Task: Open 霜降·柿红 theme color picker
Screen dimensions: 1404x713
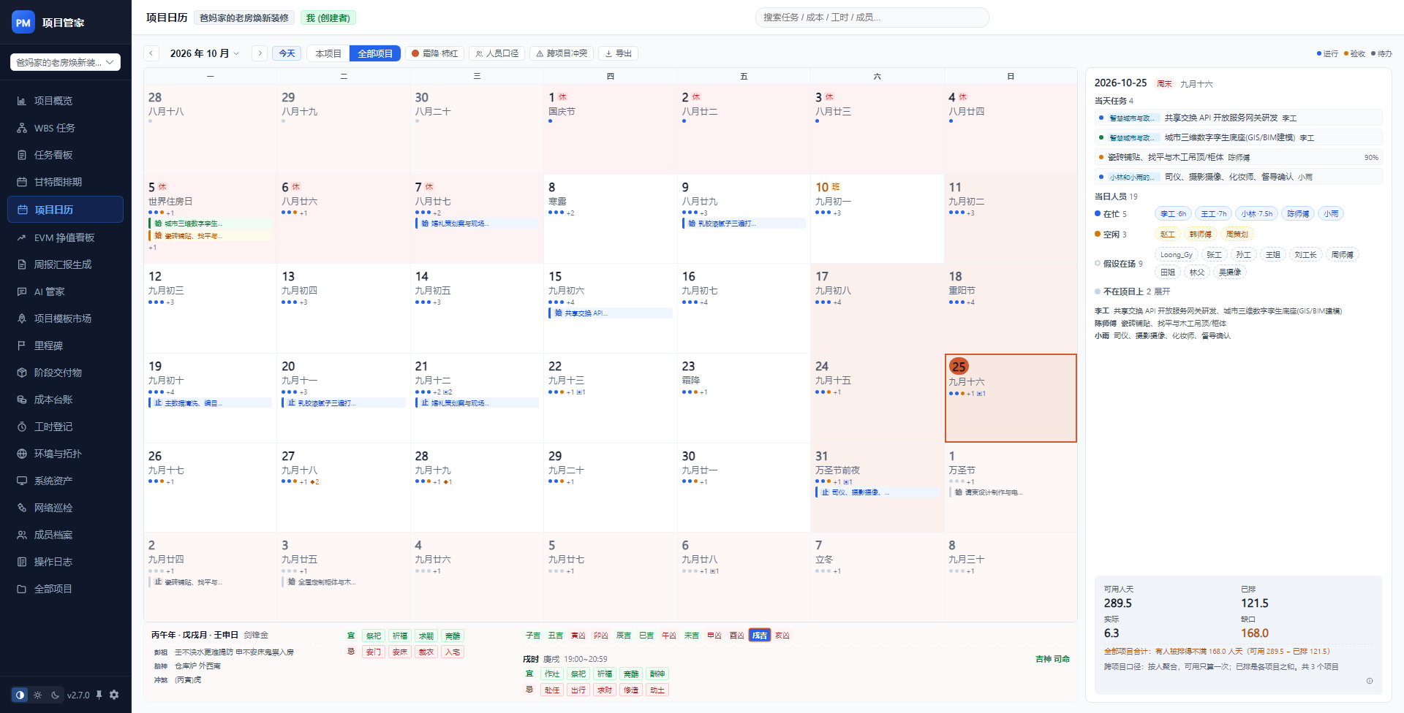Action: [435, 53]
